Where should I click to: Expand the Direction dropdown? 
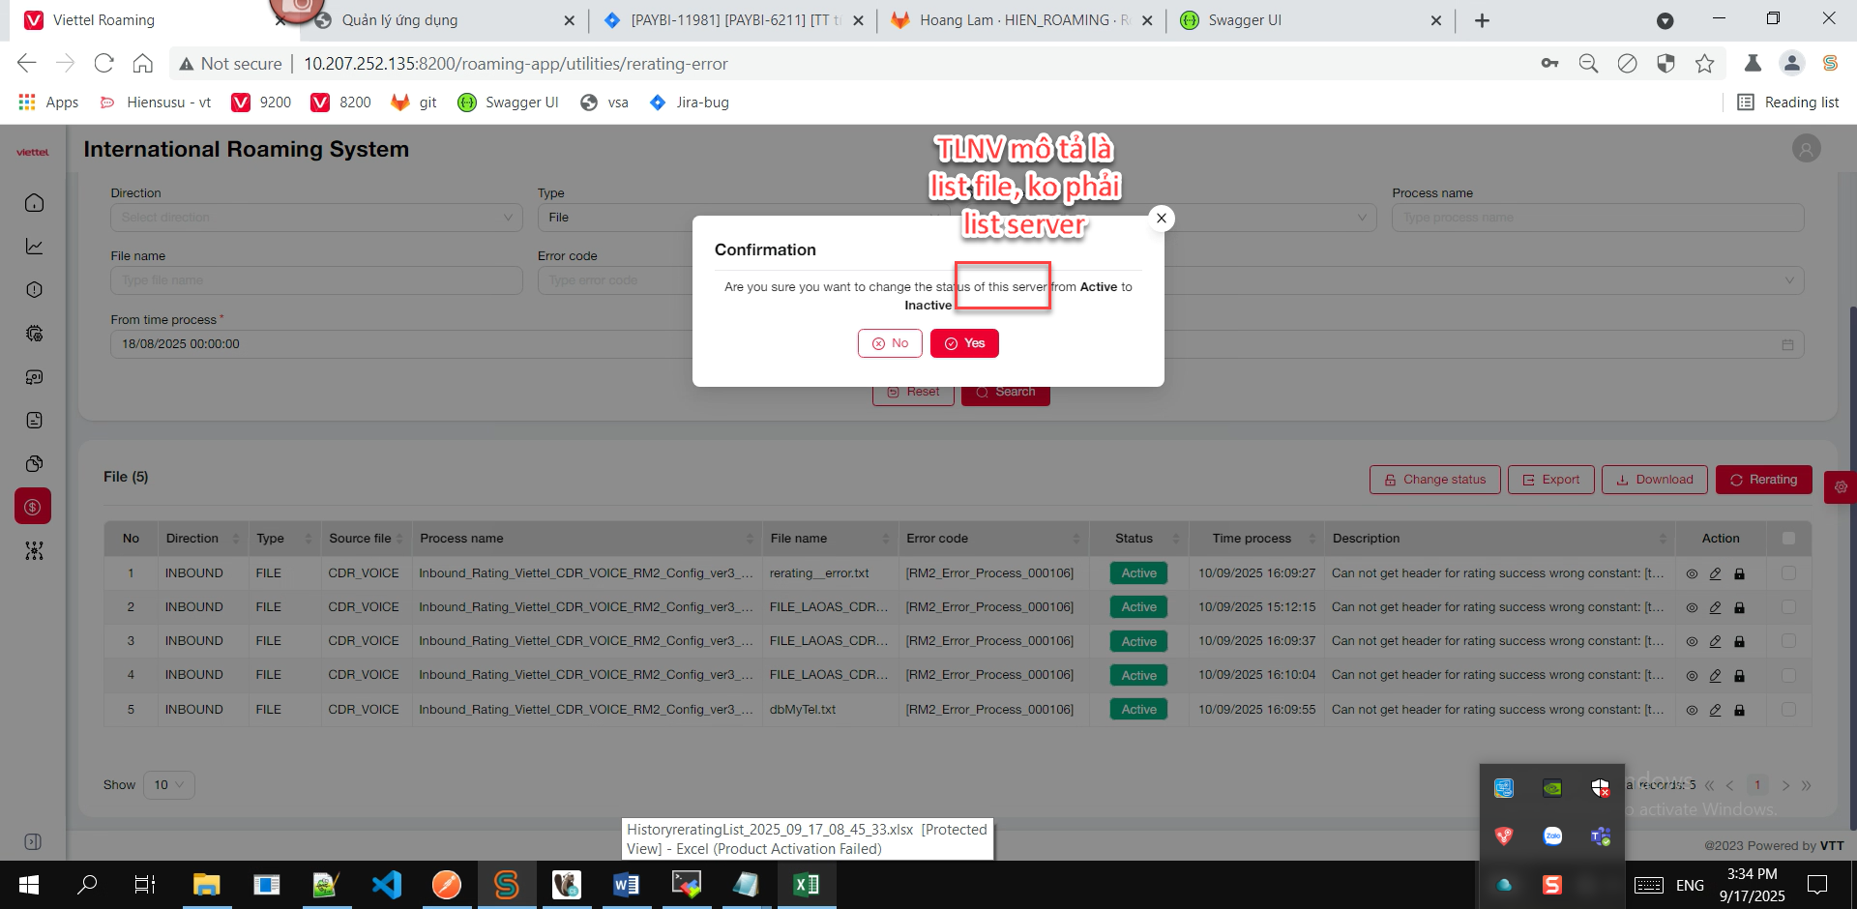point(316,218)
